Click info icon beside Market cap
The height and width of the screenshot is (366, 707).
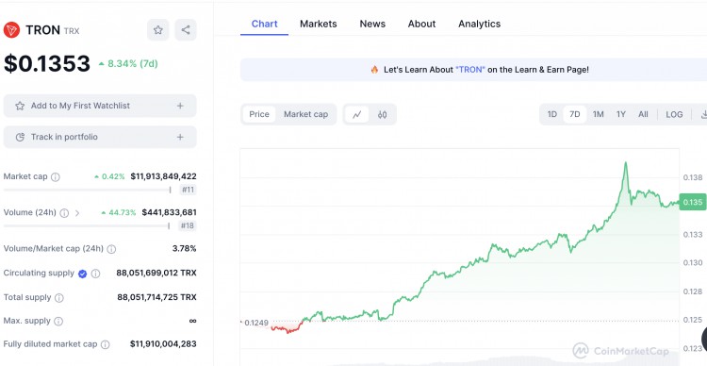(x=55, y=177)
